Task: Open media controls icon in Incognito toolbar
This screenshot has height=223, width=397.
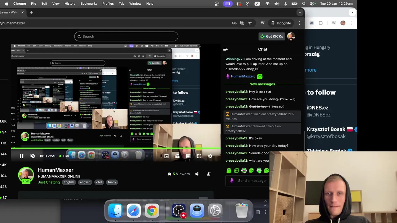Action: click(x=262, y=23)
